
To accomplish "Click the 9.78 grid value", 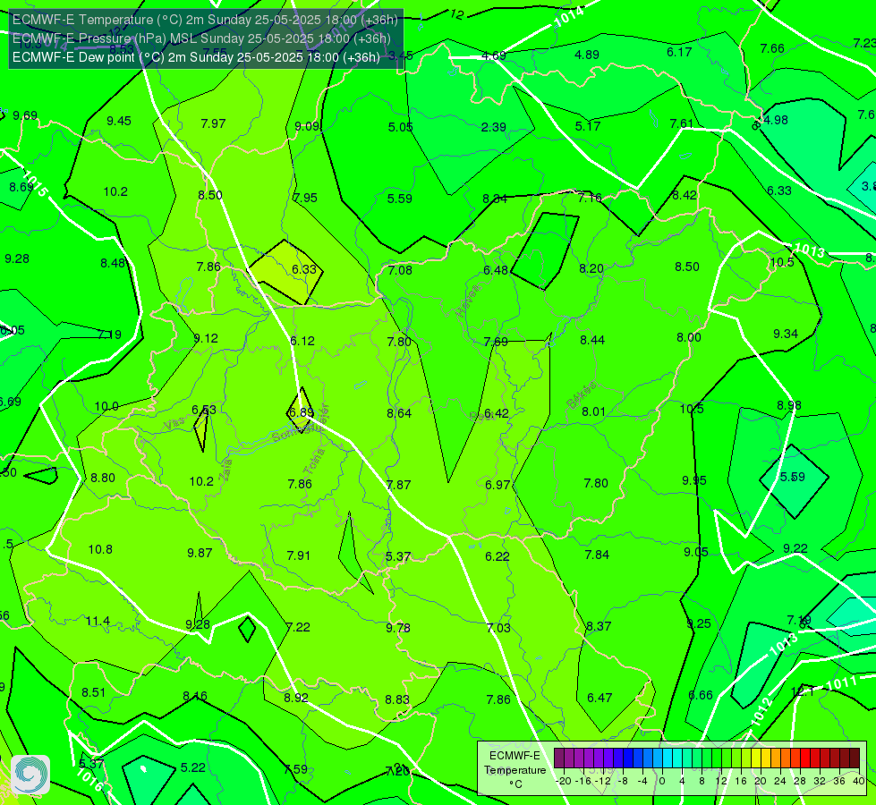I will tap(398, 628).
